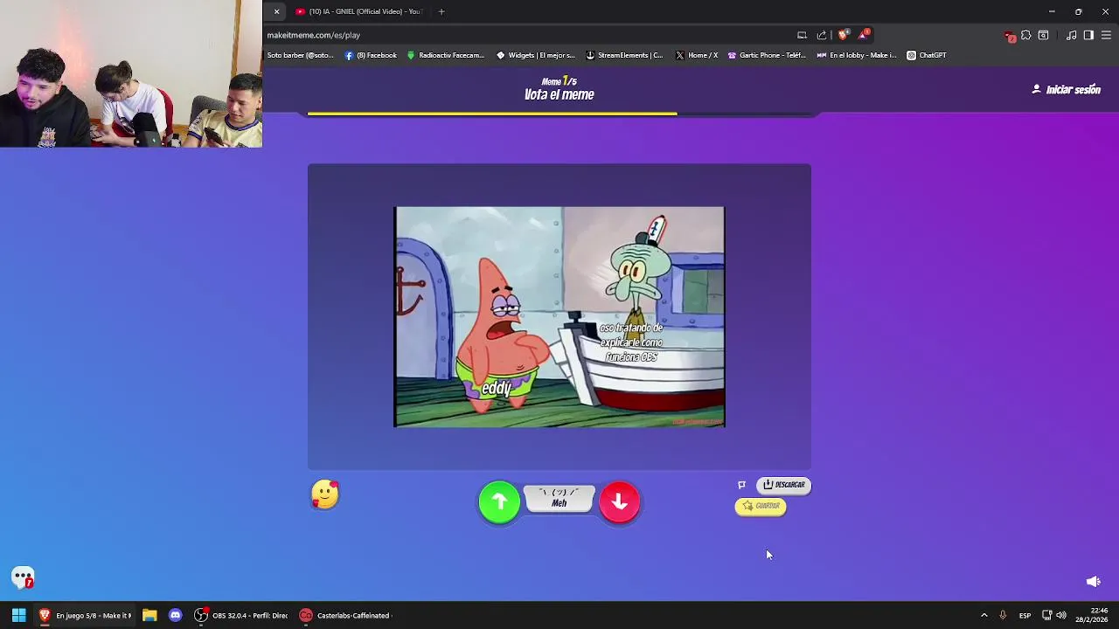This screenshot has height=629, width=1119.
Task: Click the Patrick and Squidward meme image
Action: [559, 316]
